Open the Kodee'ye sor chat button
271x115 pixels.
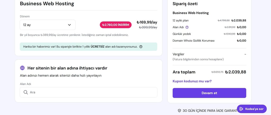(x=252, y=109)
